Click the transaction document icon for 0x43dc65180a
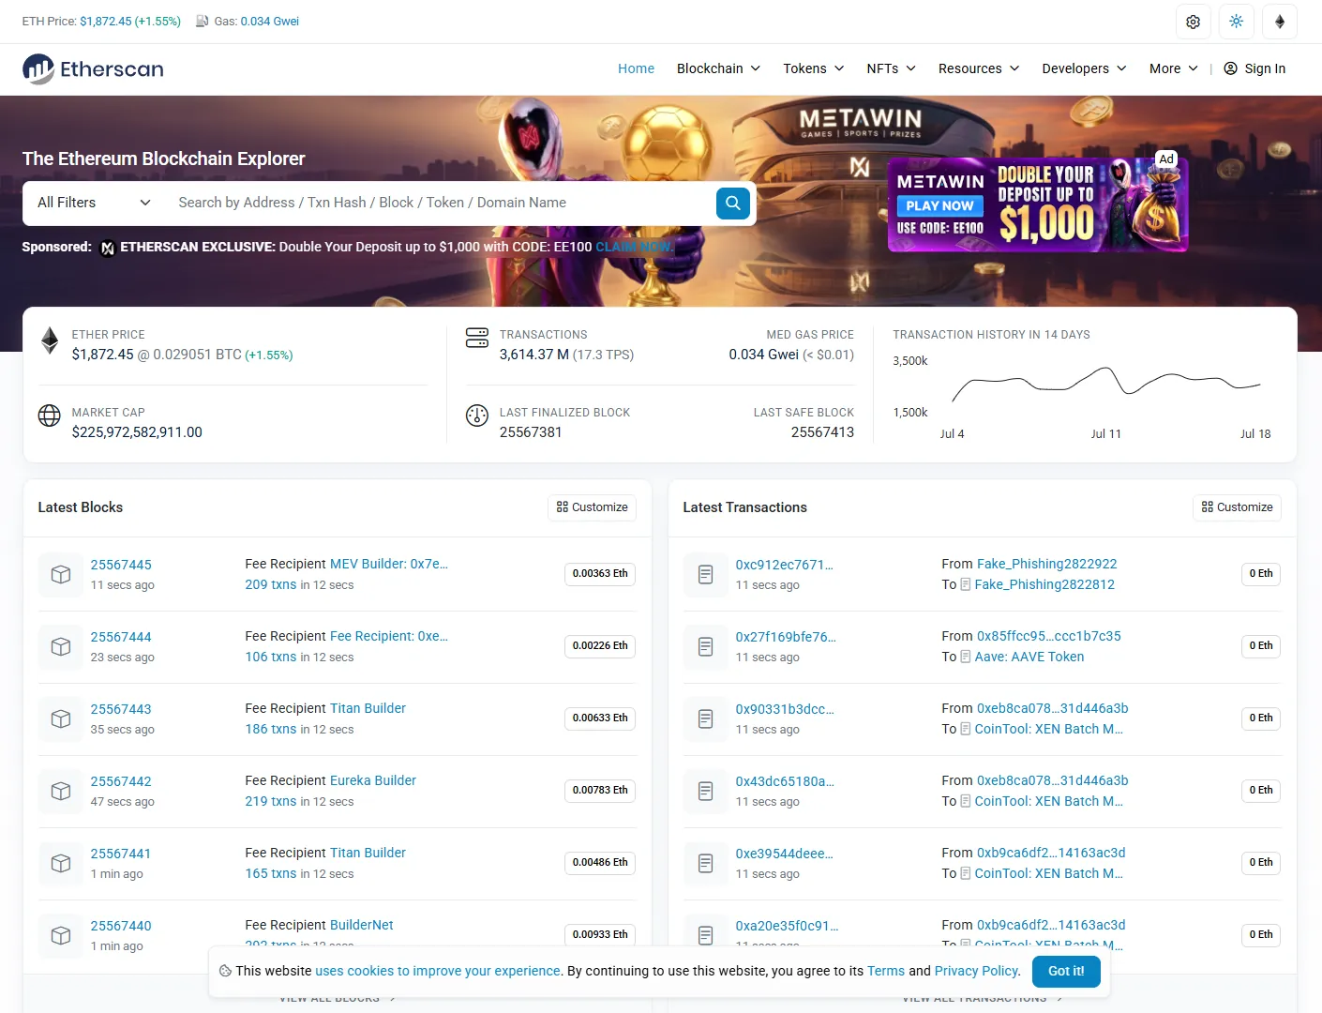The height and width of the screenshot is (1013, 1322). [x=706, y=791]
